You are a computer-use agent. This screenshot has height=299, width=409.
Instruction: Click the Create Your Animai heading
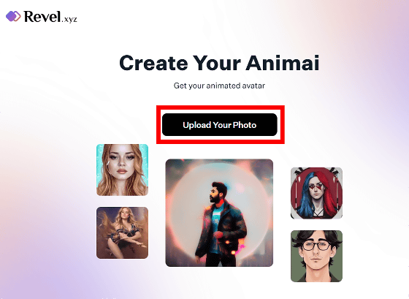[x=219, y=63]
